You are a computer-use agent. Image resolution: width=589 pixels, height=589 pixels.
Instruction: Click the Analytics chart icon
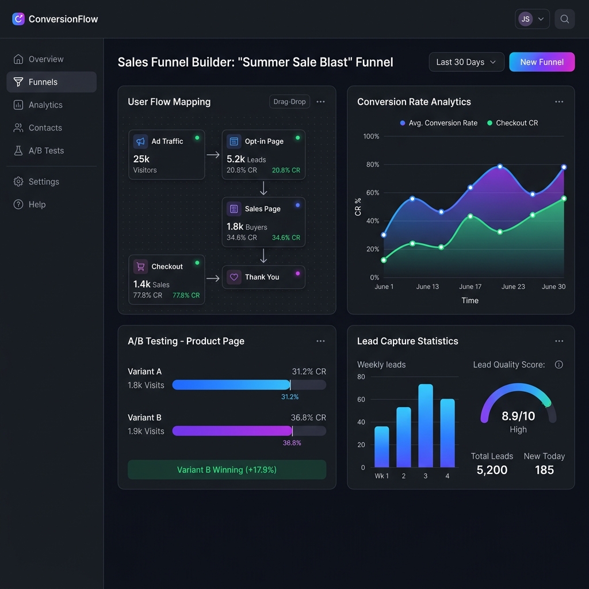coord(18,105)
